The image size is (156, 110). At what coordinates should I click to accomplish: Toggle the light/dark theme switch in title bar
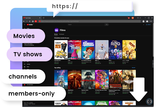pos(139,18)
